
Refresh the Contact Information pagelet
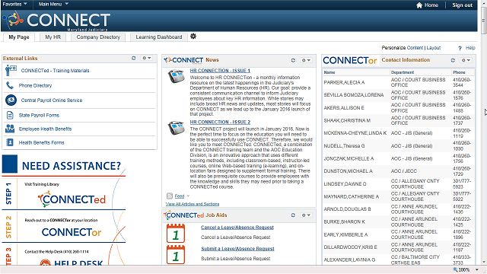click(453, 60)
